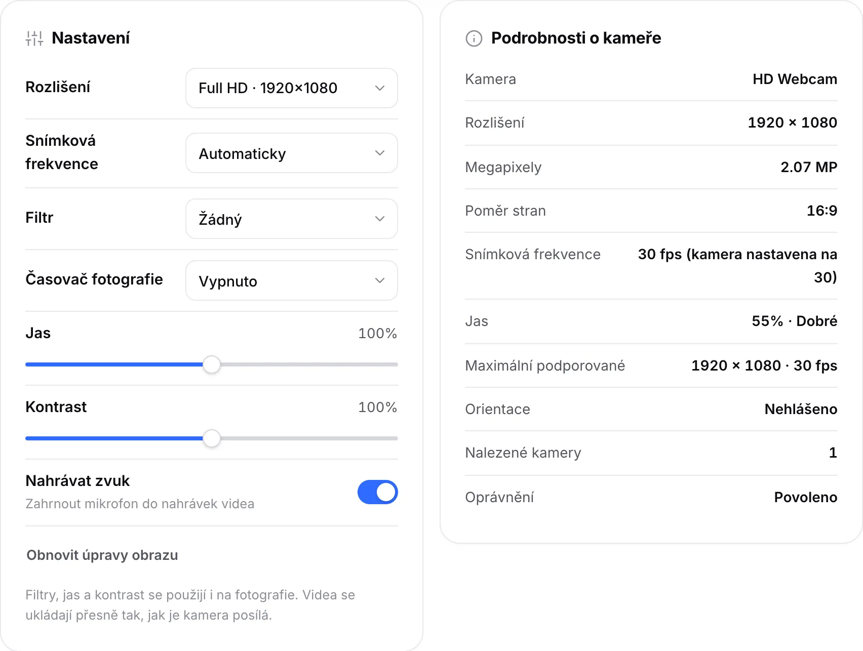This screenshot has height=651, width=863.
Task: Click the HD Webcam camera value
Action: tap(795, 79)
